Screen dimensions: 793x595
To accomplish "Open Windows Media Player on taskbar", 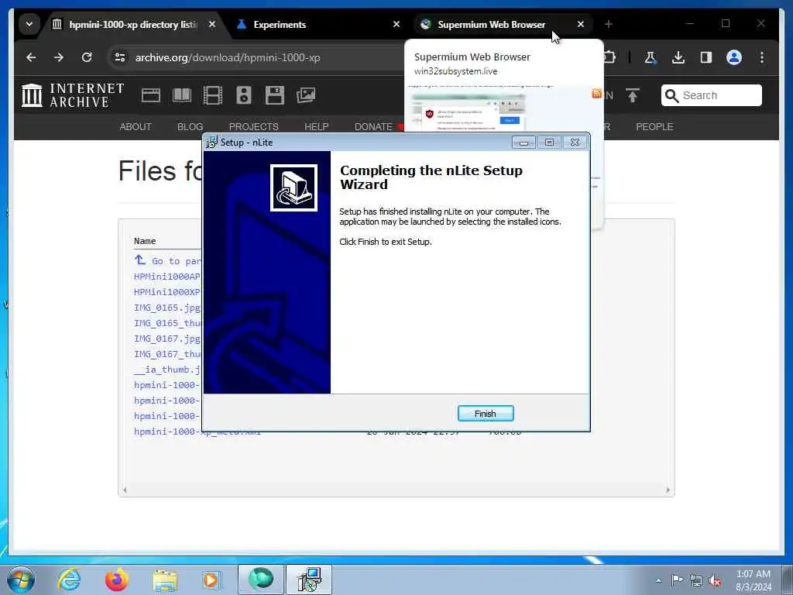I will (211, 580).
